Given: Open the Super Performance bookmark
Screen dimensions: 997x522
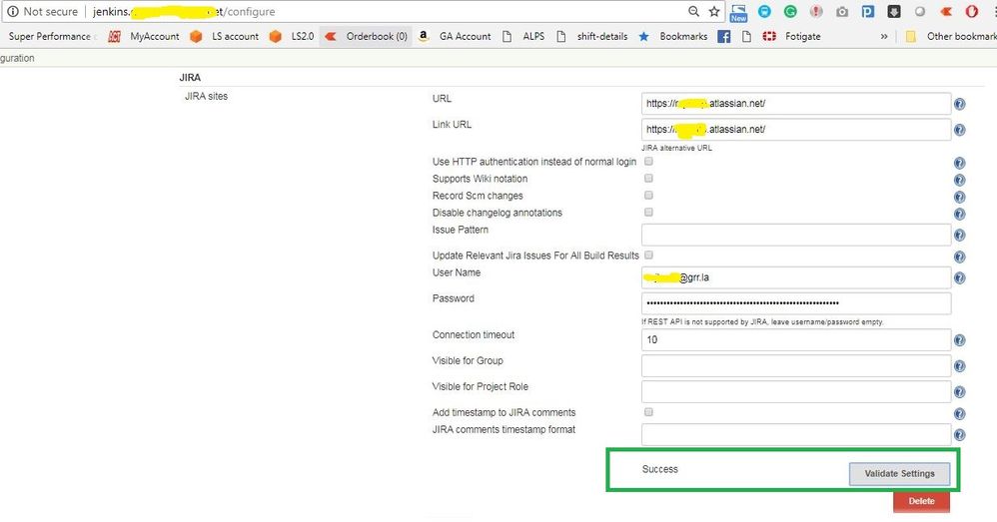Looking at the screenshot, I should pos(52,36).
